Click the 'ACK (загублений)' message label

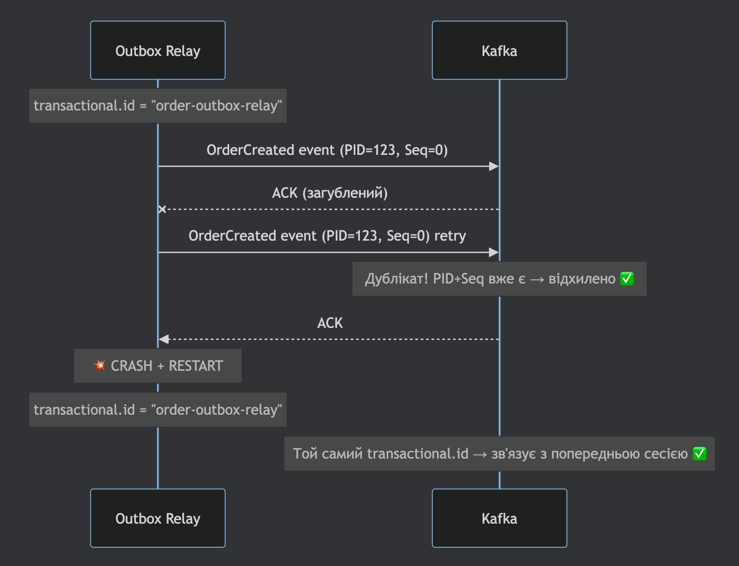click(330, 193)
